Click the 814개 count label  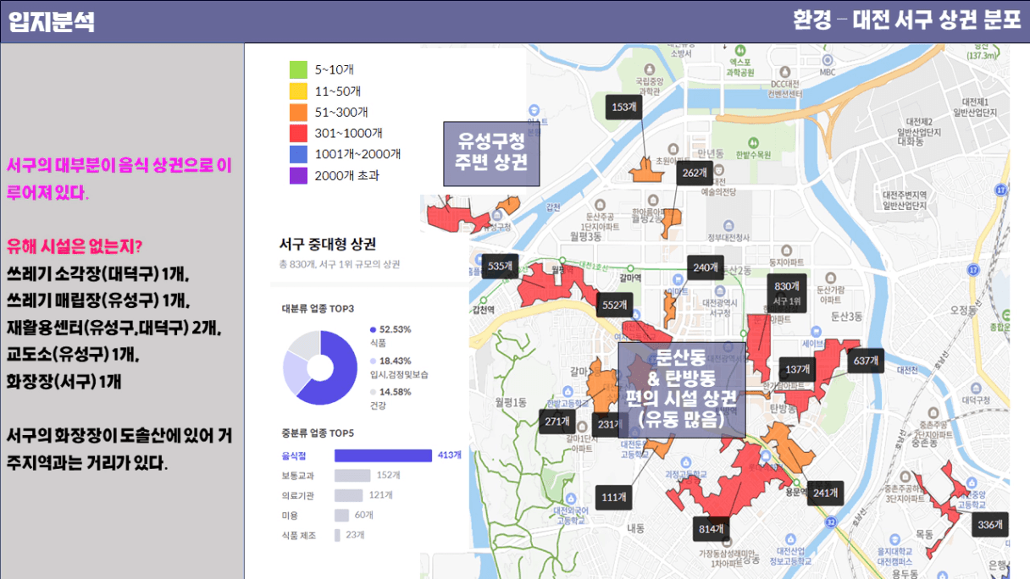pos(711,529)
